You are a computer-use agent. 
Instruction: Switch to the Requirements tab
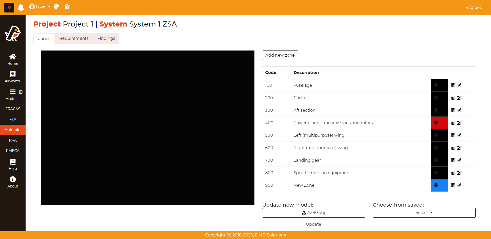pyautogui.click(x=74, y=38)
